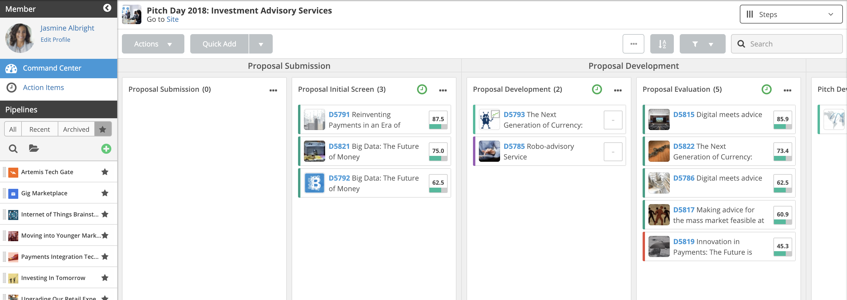Click the 45.3 score bar on D5819
847x300 pixels.
(783, 254)
